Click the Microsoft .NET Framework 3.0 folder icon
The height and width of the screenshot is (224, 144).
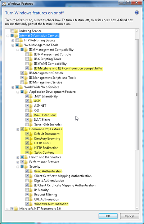coord(16,208)
